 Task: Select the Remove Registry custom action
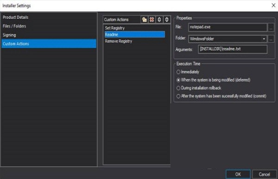[135, 41]
